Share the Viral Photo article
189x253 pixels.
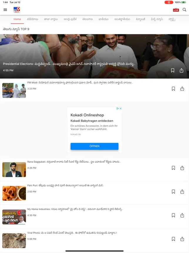182,239
